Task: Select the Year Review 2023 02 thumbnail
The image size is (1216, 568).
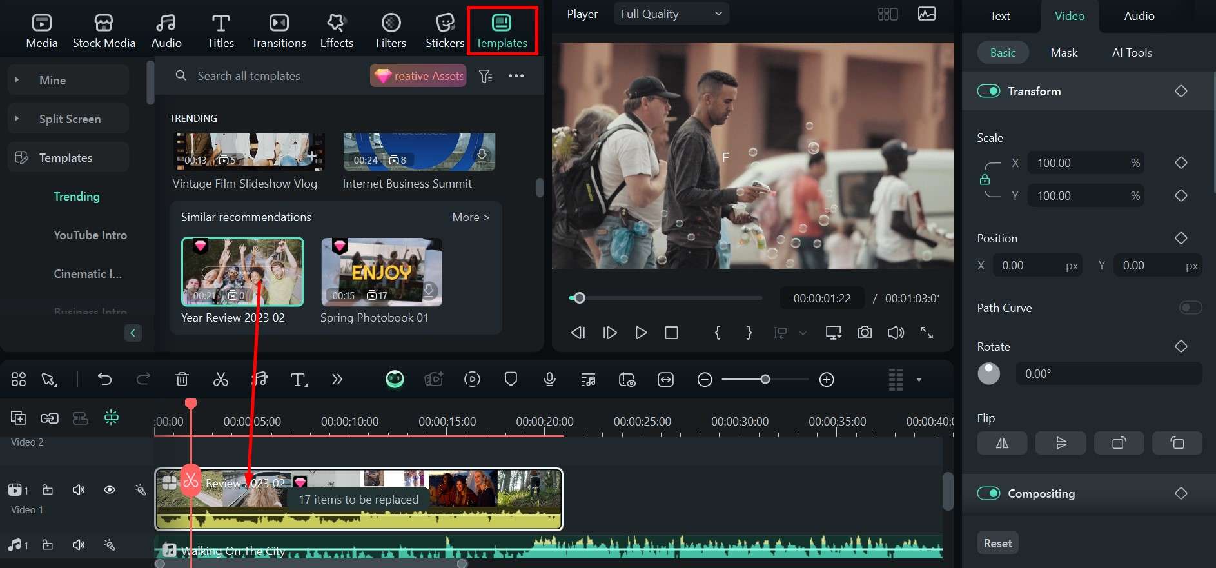Action: [x=242, y=271]
